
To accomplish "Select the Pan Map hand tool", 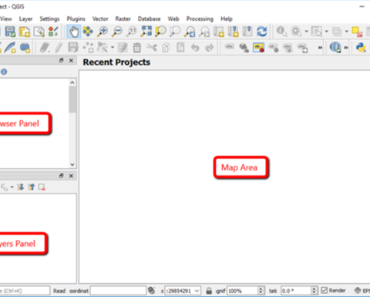I will [x=74, y=32].
